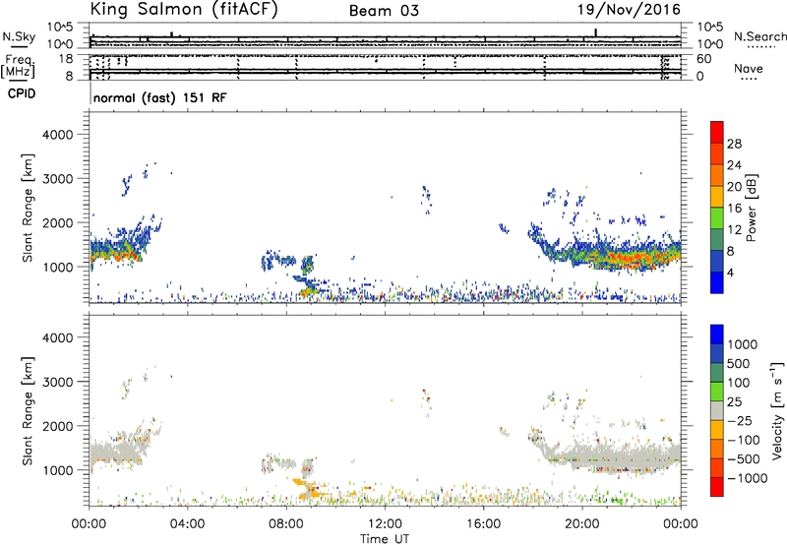The width and height of the screenshot is (787, 545).
Task: Select the "Beam 03" heading
Action: (x=384, y=11)
